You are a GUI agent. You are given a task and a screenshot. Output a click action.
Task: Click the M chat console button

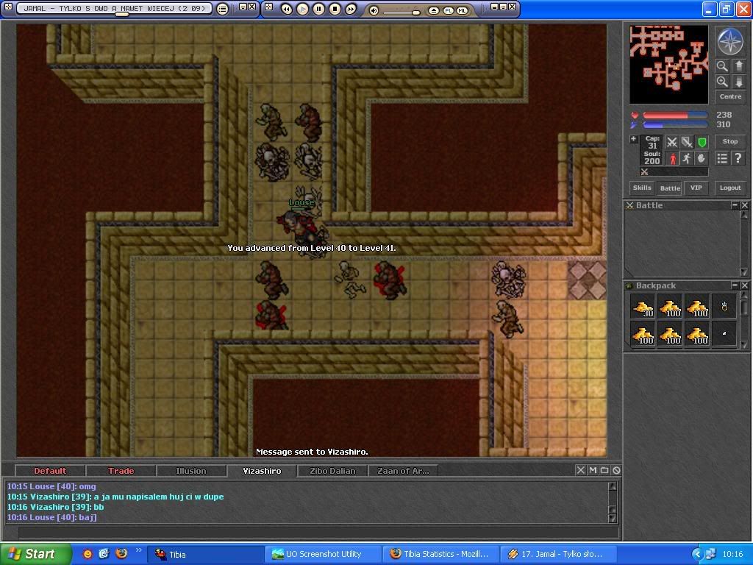(x=593, y=470)
